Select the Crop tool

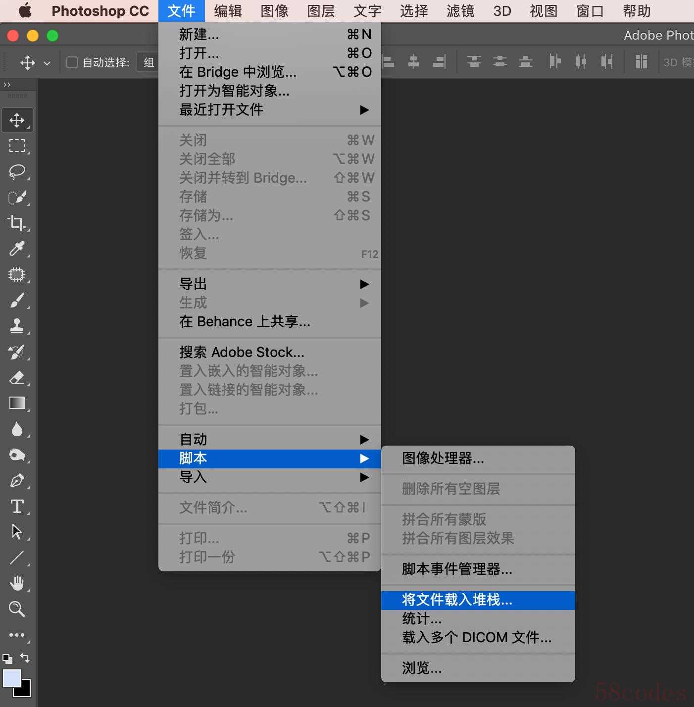[x=17, y=223]
